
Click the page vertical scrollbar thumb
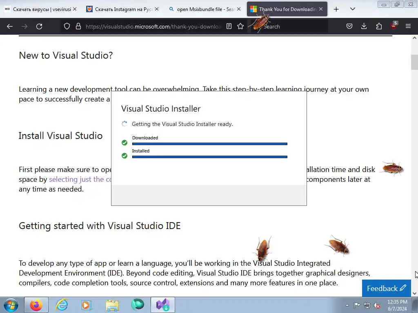(414, 62)
